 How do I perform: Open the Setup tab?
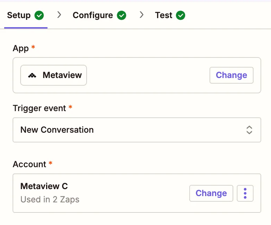(x=25, y=15)
